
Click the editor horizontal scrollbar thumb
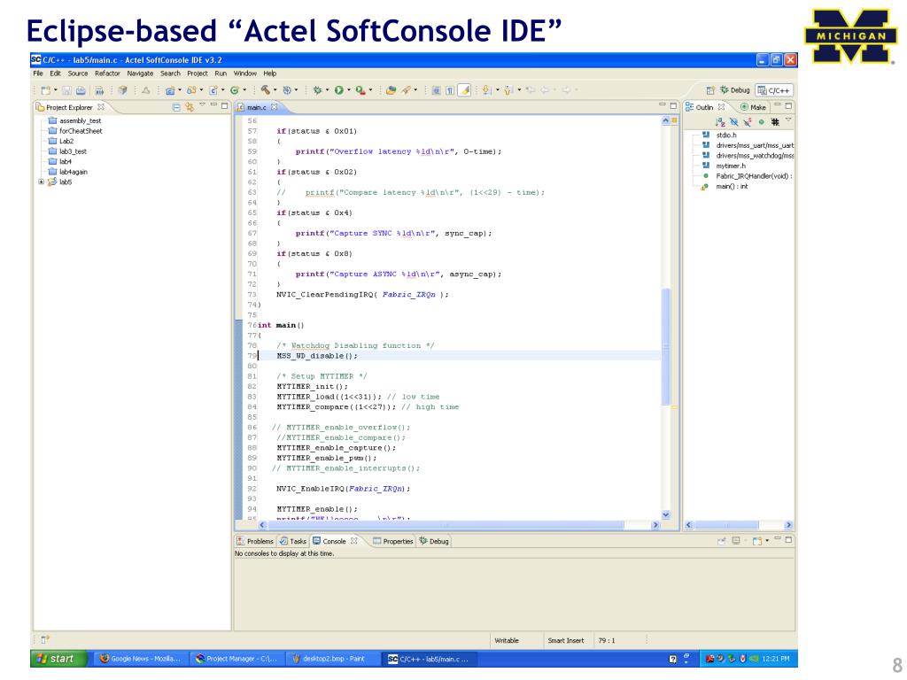pyautogui.click(x=446, y=525)
